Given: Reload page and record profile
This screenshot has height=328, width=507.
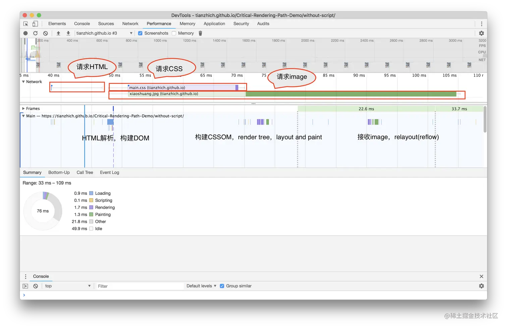Looking at the screenshot, I should tap(35, 33).
